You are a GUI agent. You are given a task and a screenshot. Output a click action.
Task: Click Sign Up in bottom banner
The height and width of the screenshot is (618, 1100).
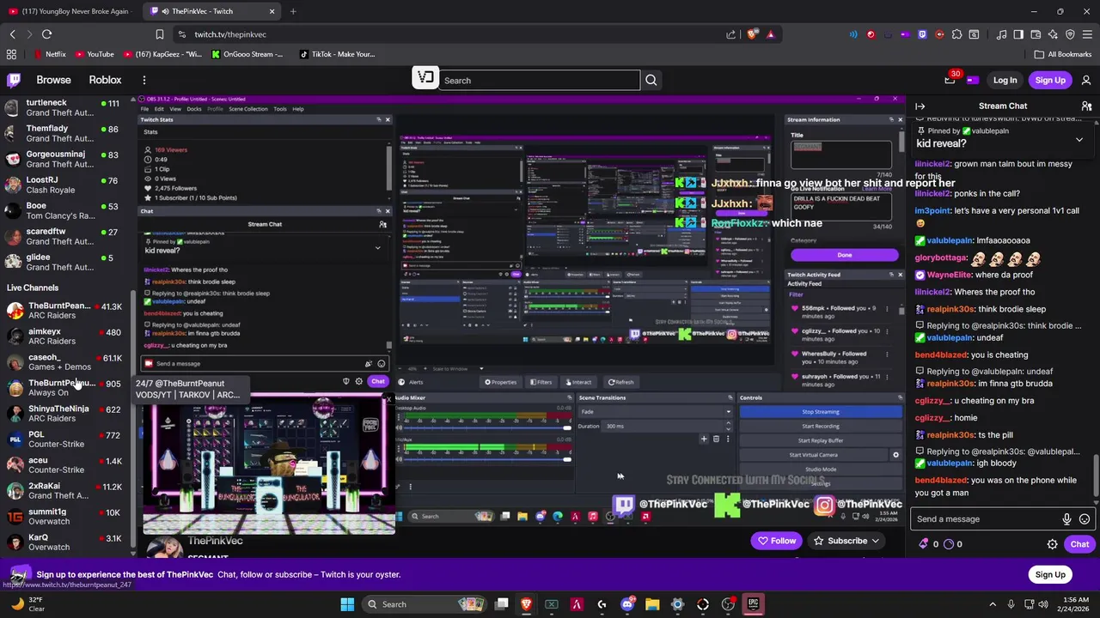coord(1050,575)
